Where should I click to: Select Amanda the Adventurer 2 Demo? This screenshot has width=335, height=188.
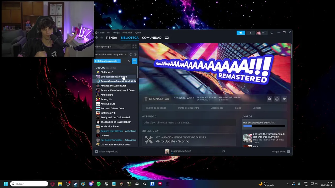pyautogui.click(x=118, y=90)
